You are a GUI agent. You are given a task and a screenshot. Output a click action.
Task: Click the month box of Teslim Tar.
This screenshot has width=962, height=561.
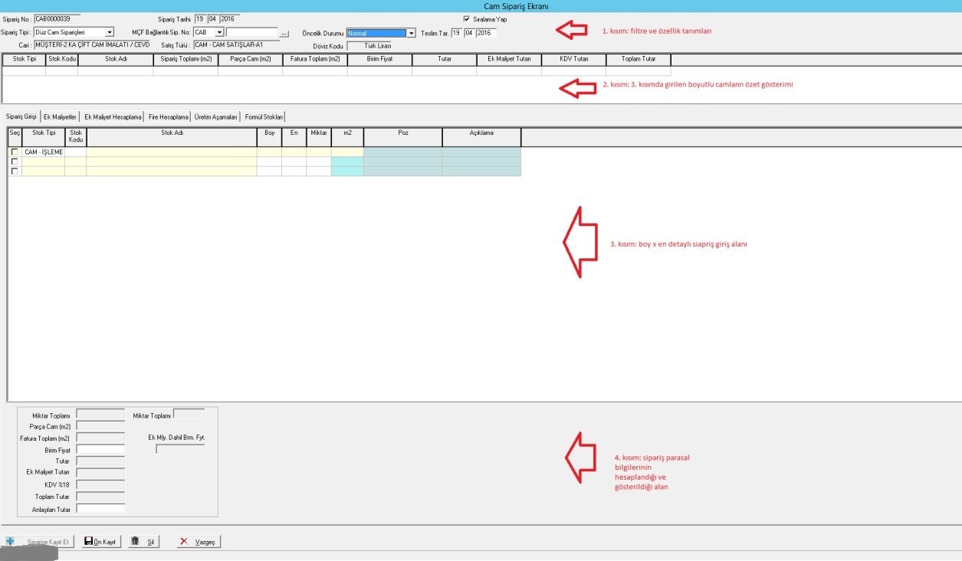coord(469,33)
